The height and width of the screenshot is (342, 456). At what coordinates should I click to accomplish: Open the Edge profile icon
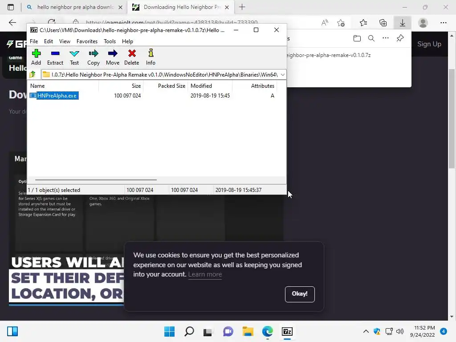[x=423, y=23]
